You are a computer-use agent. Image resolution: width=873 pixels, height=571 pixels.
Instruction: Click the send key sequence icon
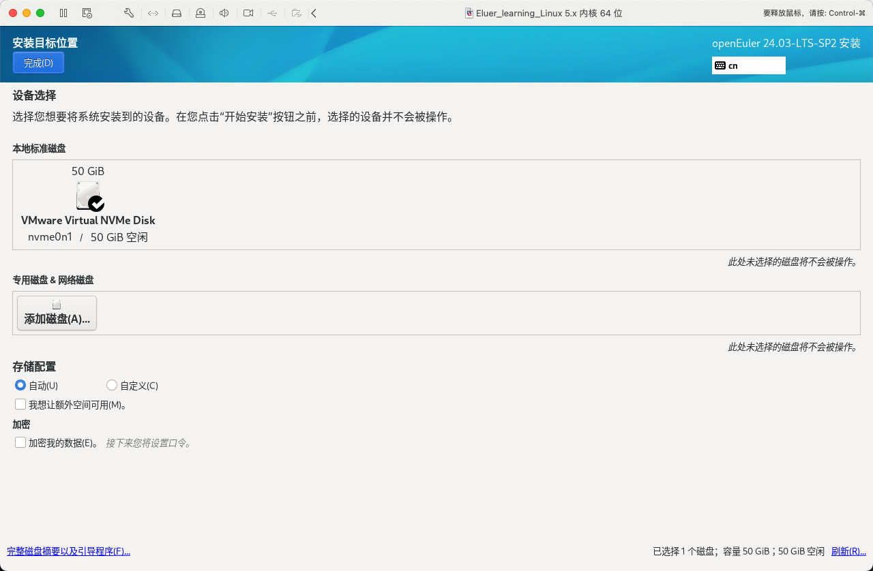tap(153, 12)
